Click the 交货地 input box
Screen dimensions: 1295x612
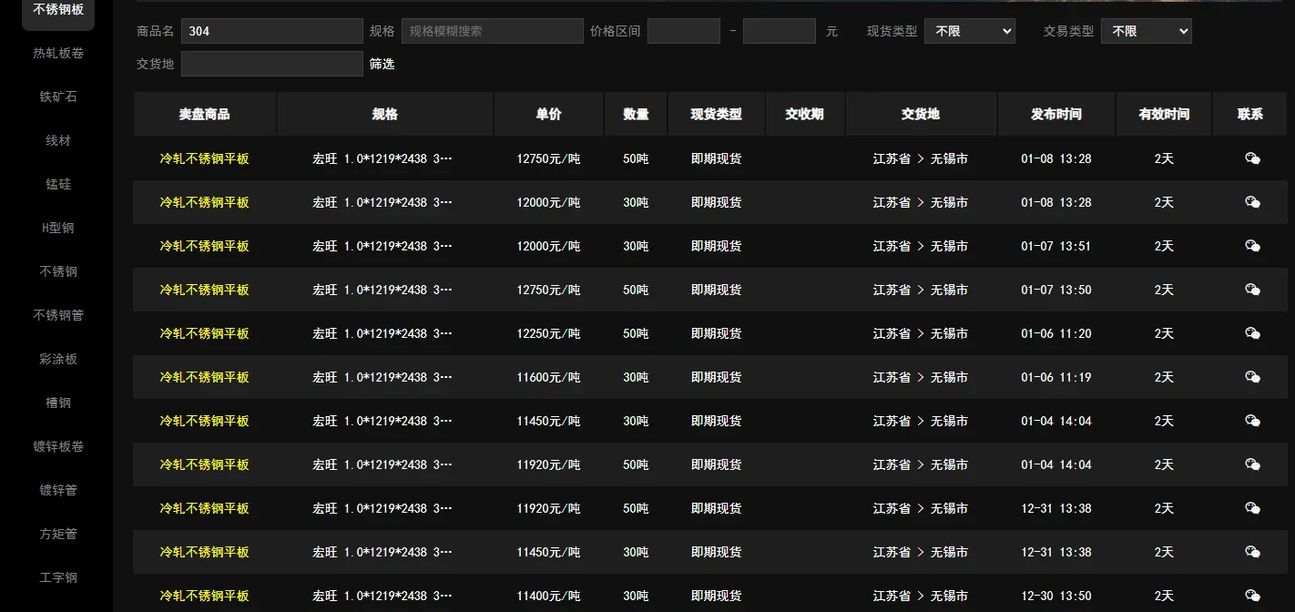(x=271, y=64)
